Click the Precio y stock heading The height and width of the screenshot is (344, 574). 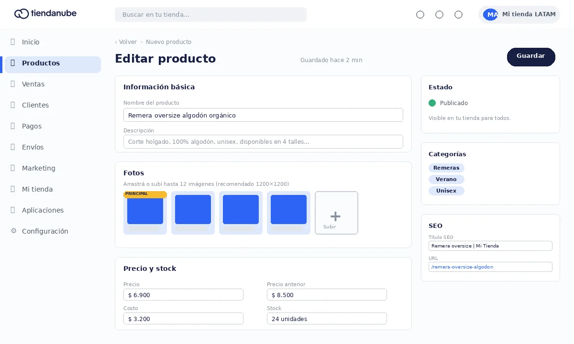point(150,269)
